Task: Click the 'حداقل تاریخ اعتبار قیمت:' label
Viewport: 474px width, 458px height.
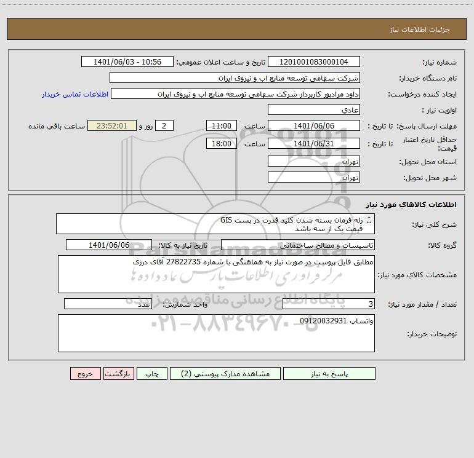Action: (430, 144)
